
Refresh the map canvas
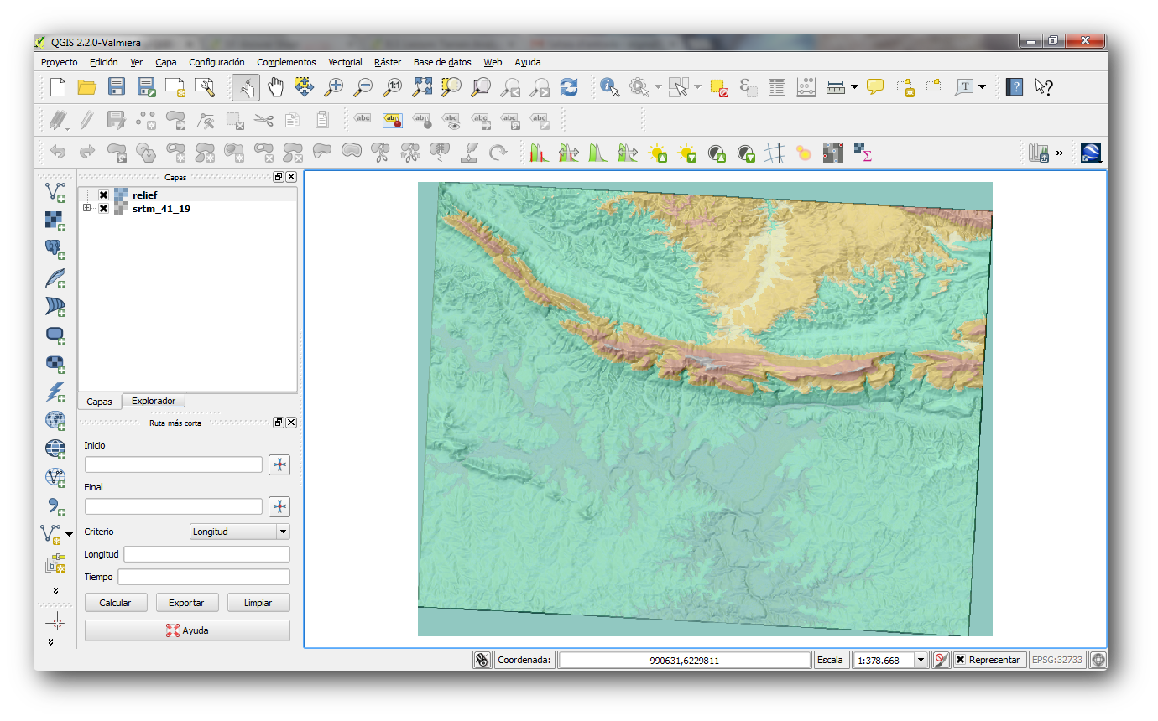569,86
